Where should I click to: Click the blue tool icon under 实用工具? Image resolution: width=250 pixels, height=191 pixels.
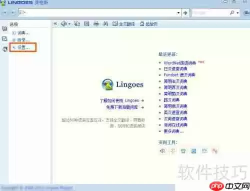point(193,151)
